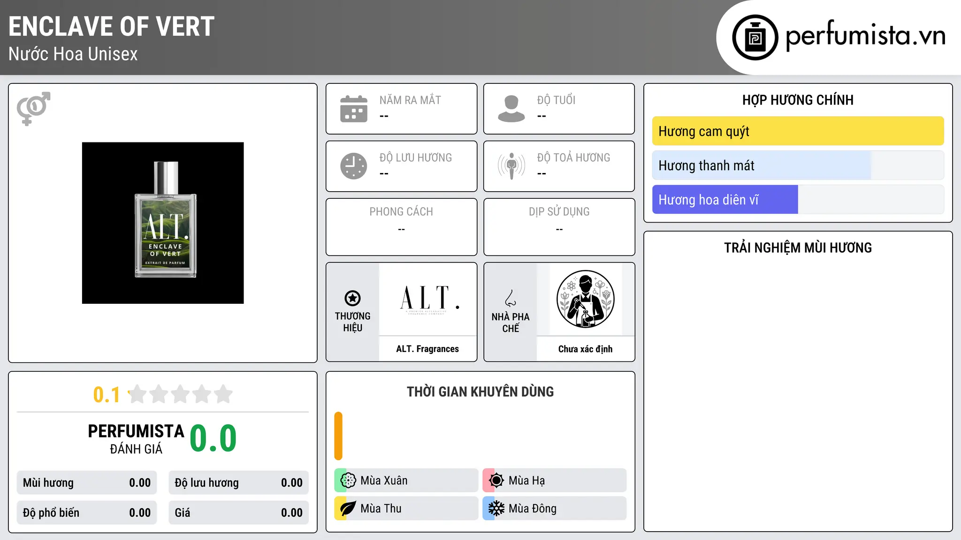The height and width of the screenshot is (540, 961).
Task: Click the THƯƠNG HIỆU label
Action: pyautogui.click(x=352, y=322)
